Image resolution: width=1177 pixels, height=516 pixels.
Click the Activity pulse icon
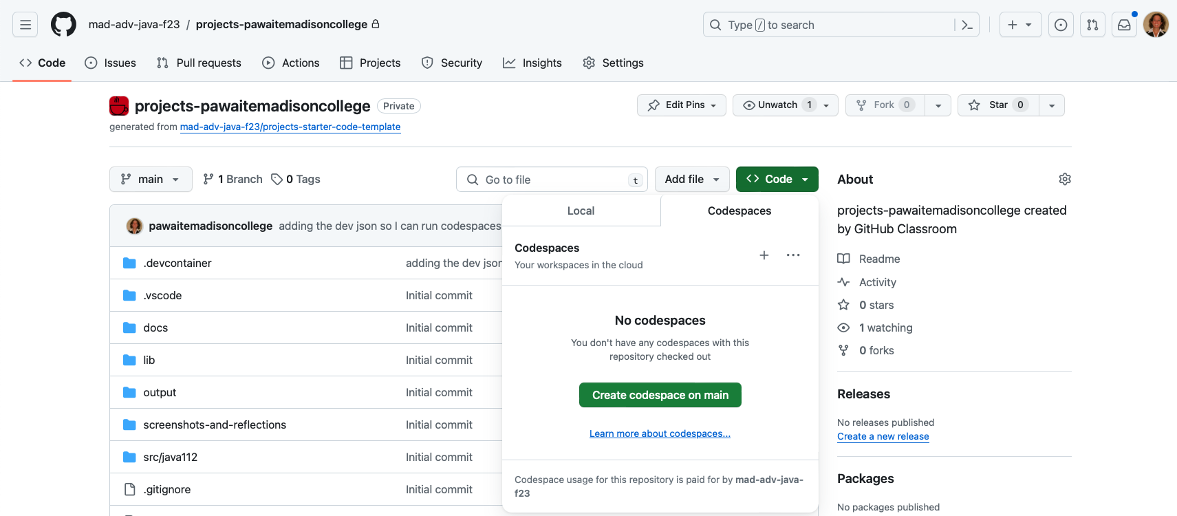pos(843,282)
